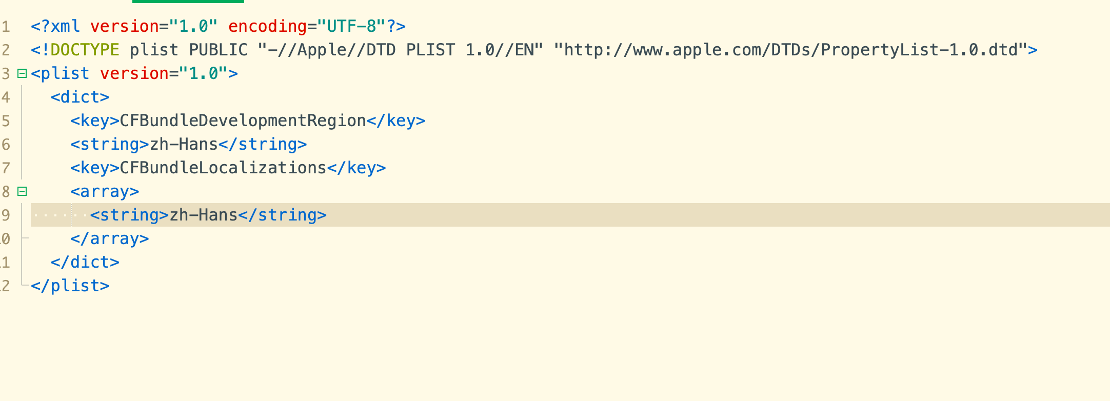The image size is (1110, 401).
Task: Click the opening array tag
Action: 105,191
